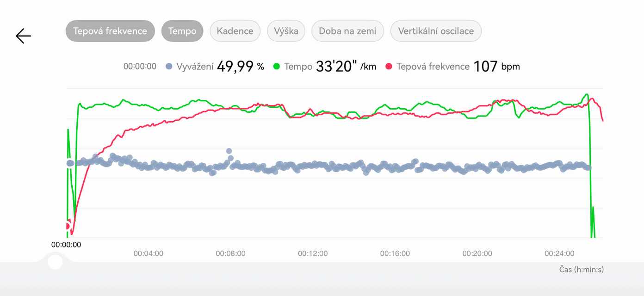Click the 00:12:00 time axis label
Viewport: 644px width, 296px height.
pyautogui.click(x=313, y=253)
